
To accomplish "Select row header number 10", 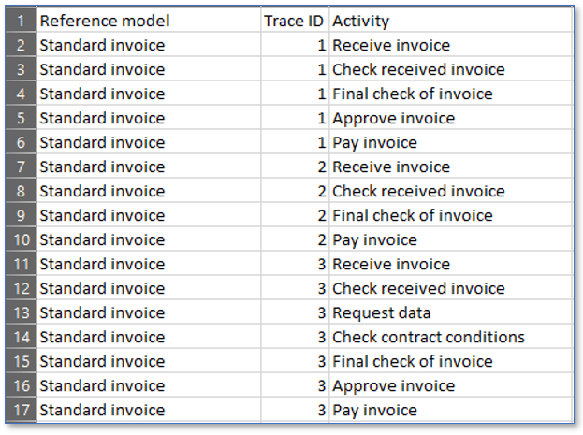I will [21, 239].
